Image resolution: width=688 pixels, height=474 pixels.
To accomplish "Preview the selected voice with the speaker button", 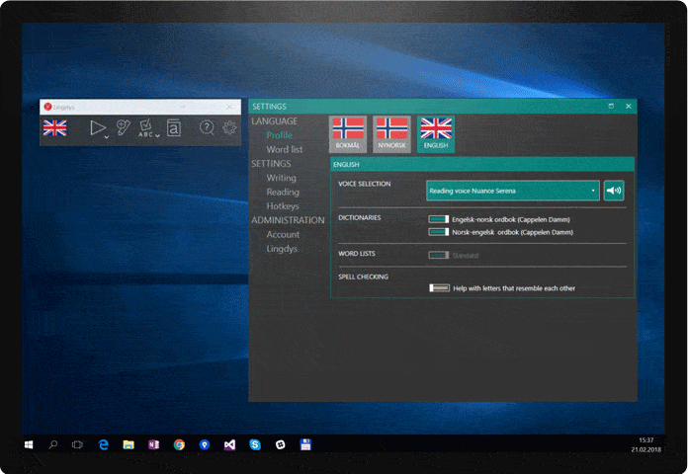I will click(614, 191).
